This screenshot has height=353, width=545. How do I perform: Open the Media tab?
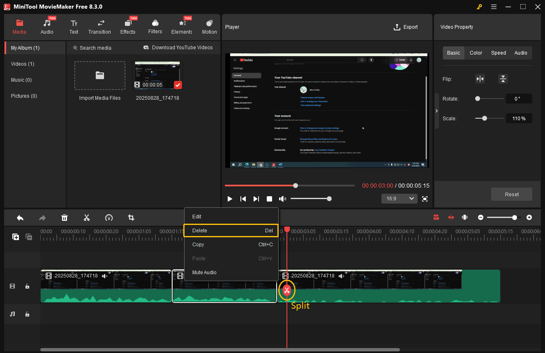point(19,27)
